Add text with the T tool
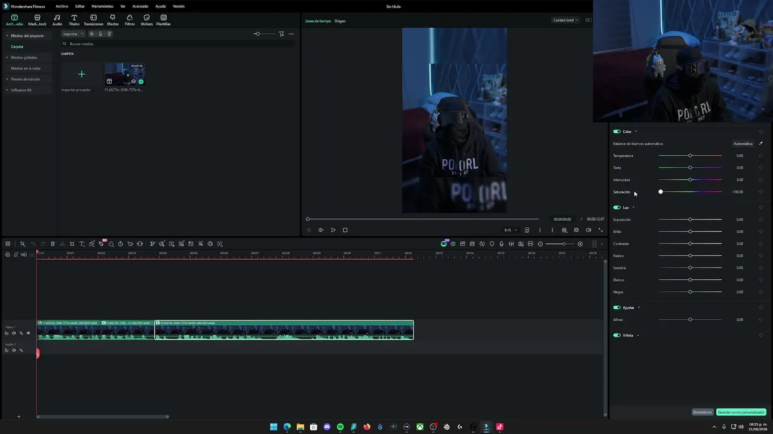773x434 pixels. click(82, 244)
